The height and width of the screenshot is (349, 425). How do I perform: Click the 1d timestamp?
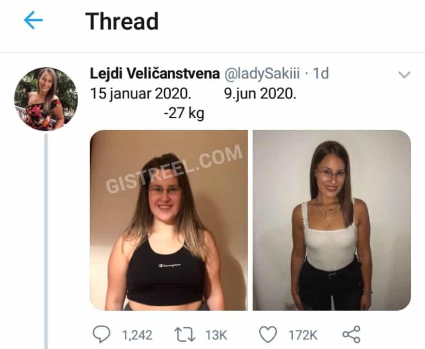point(321,74)
